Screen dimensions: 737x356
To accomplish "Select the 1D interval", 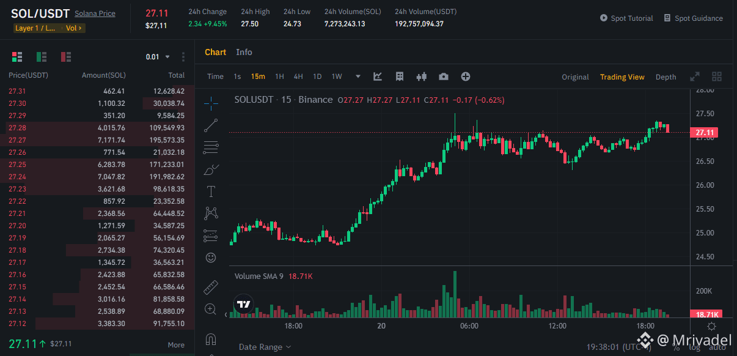I will coord(317,76).
